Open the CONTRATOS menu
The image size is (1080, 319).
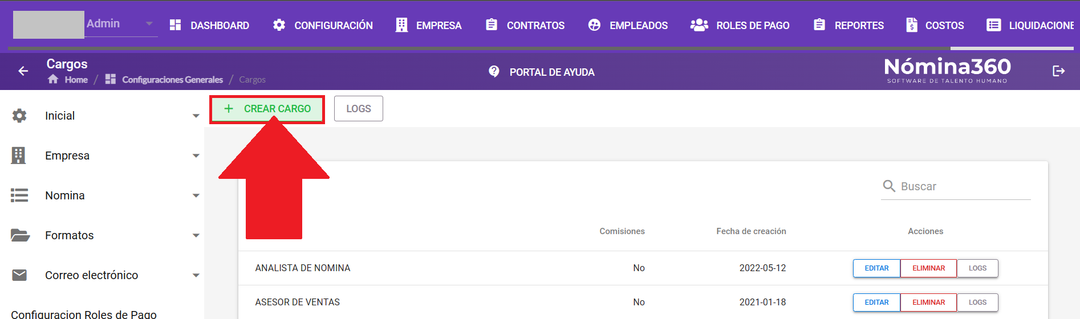[525, 26]
